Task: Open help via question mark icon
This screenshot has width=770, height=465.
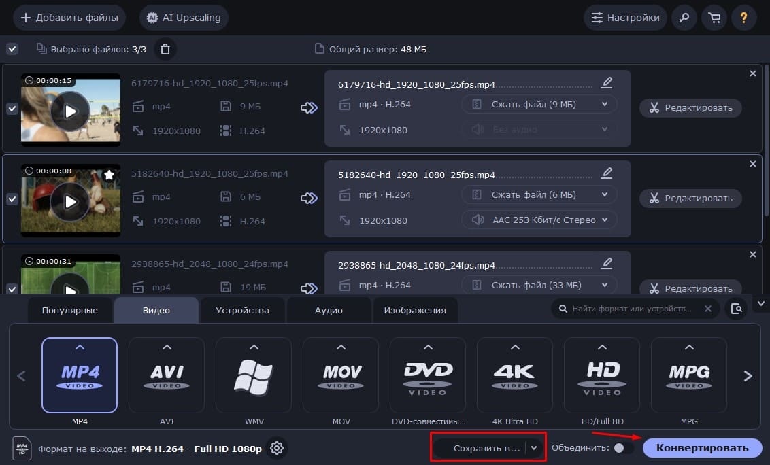Action: [743, 18]
